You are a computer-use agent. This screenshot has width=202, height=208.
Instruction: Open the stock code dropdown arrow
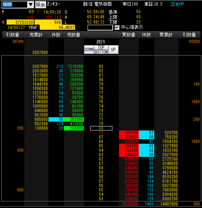click(31, 5)
